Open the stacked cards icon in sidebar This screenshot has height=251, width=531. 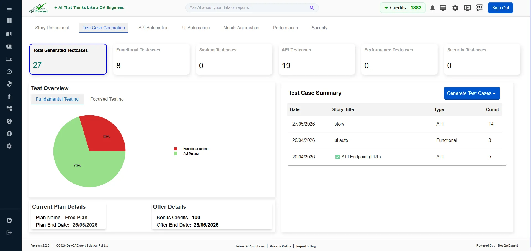tap(9, 46)
